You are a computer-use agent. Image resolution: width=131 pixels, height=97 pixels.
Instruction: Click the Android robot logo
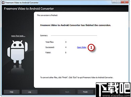pos(17,52)
